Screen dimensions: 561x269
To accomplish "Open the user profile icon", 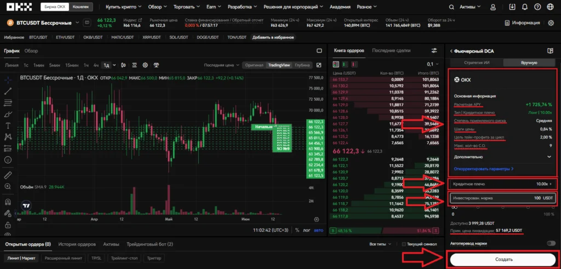I will [x=494, y=7].
